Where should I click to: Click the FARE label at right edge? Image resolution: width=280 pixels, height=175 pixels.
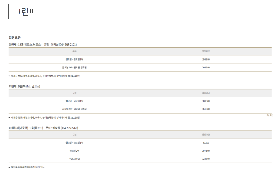[x=269, y=115]
